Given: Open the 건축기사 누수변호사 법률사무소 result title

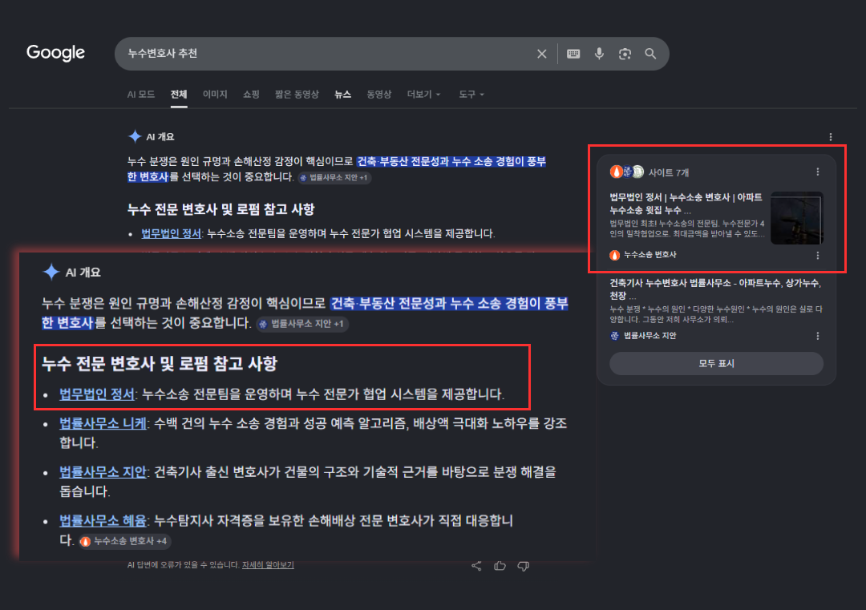Looking at the screenshot, I should (715, 289).
